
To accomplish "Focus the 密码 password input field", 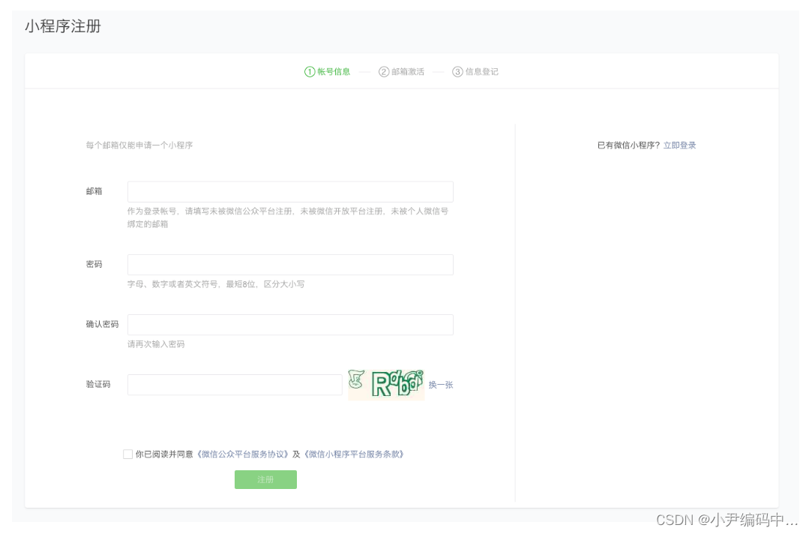I will pos(290,265).
